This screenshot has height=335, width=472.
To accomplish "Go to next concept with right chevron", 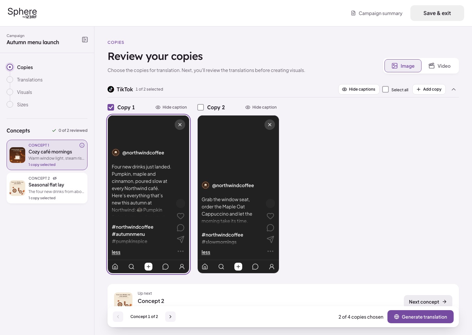I will tap(170, 317).
